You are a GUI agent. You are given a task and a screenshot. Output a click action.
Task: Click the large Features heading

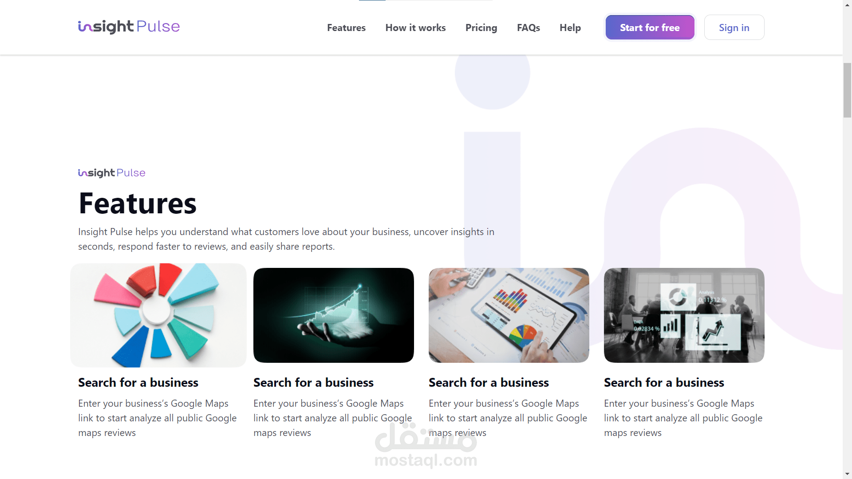click(x=138, y=204)
